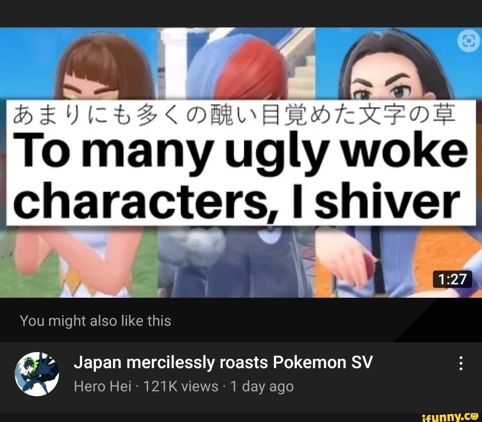The height and width of the screenshot is (422, 482).
Task: Click the red and blue haired character
Action: [x=237, y=68]
